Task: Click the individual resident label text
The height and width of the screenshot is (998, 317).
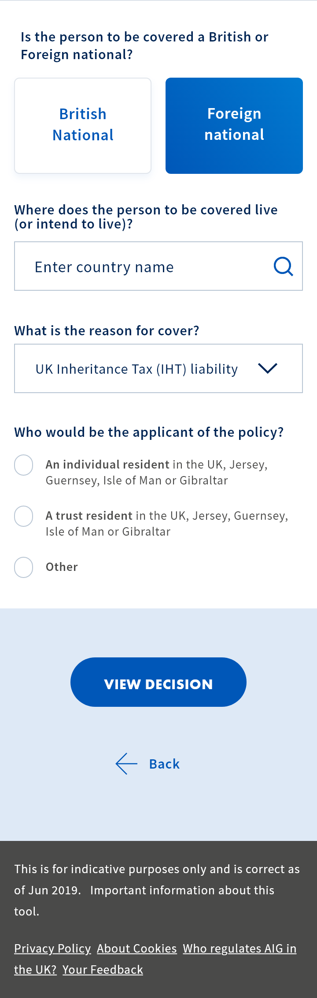Action: (156, 472)
